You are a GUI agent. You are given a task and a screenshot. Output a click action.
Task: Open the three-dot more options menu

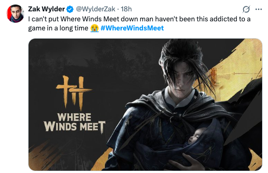coord(258,9)
